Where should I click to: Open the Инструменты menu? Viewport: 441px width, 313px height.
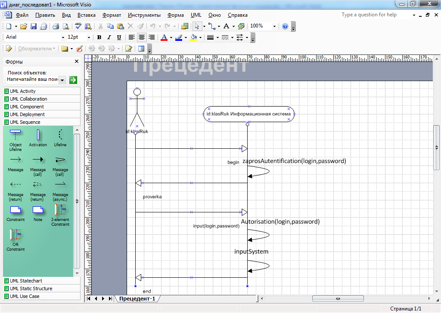(x=144, y=15)
